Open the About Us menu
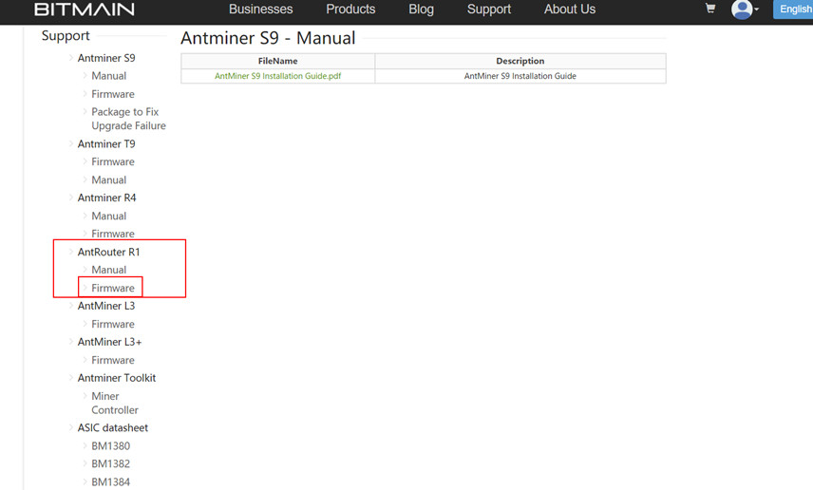The height and width of the screenshot is (490, 813). click(x=570, y=9)
